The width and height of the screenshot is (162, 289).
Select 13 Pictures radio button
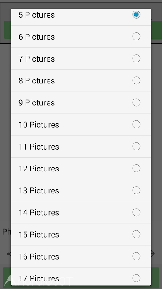click(136, 190)
